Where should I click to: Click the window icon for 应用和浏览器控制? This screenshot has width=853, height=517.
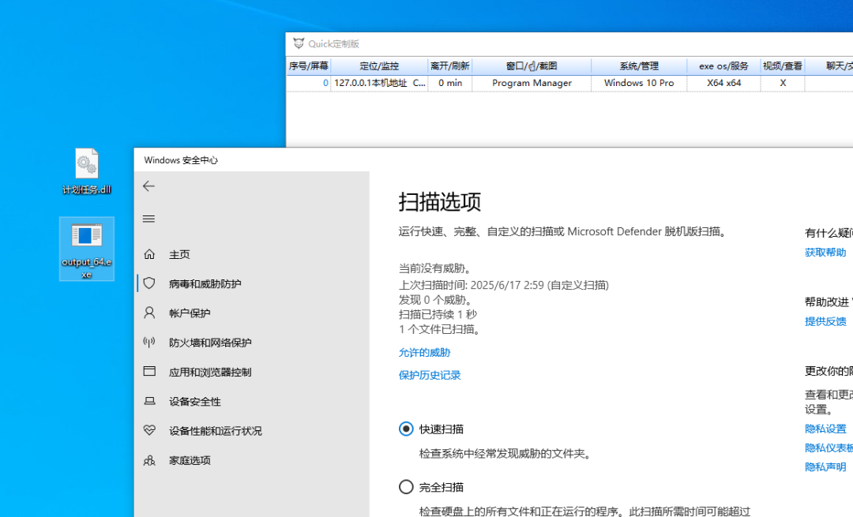coord(149,371)
